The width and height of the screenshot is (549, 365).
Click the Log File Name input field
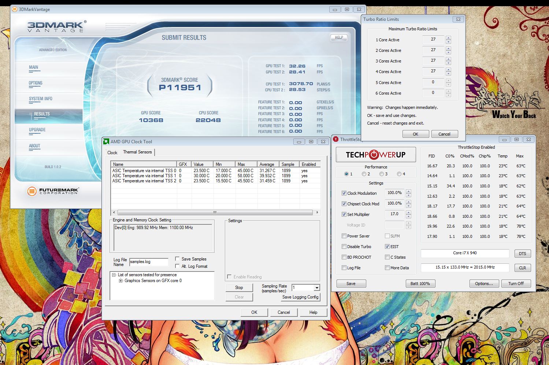click(x=149, y=262)
